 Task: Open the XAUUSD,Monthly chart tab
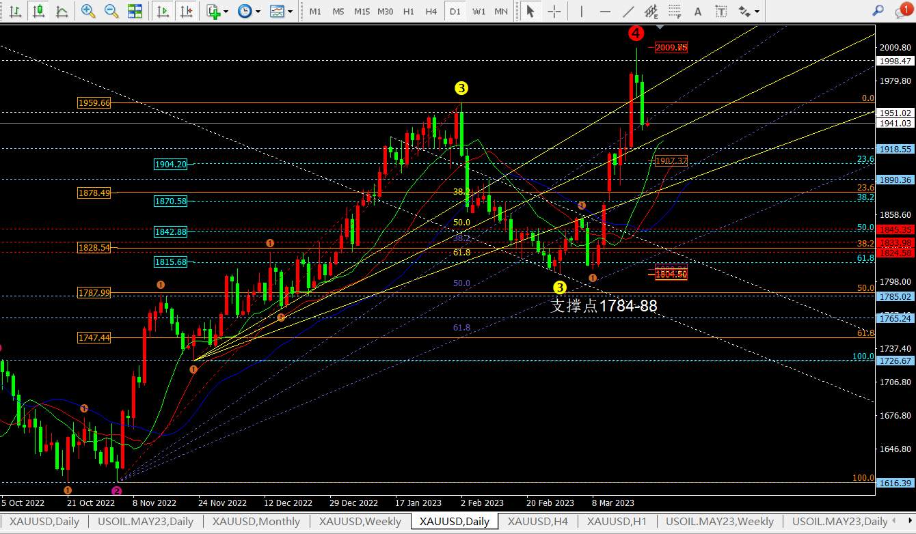point(256,522)
